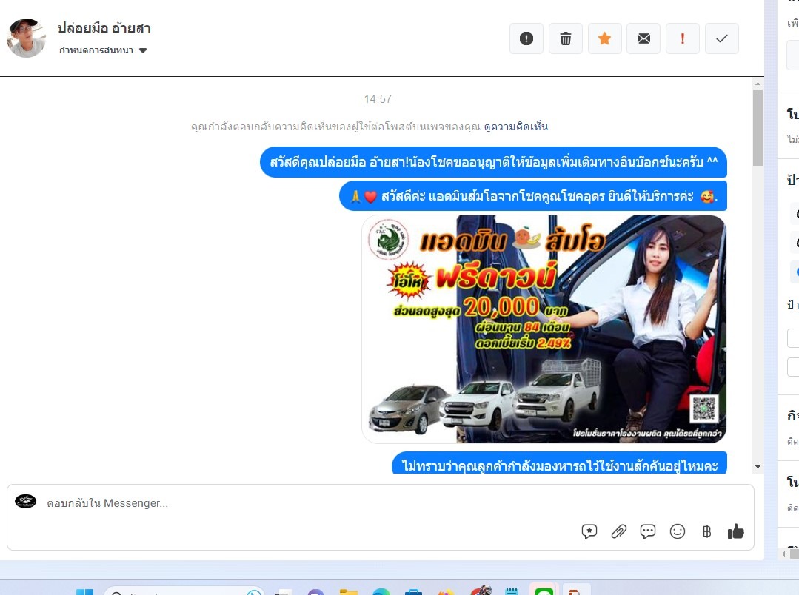Click the chat scrollbar down arrow
Viewport: 799px width, 595px height.
pyautogui.click(x=758, y=467)
